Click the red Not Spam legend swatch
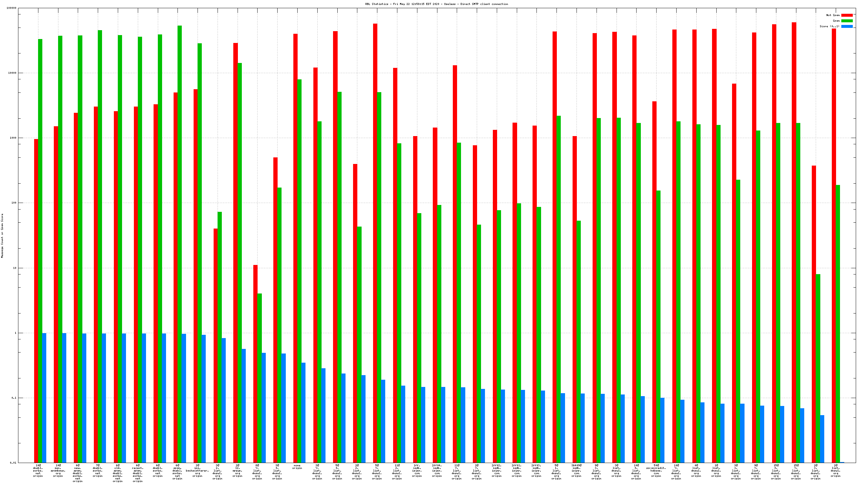Viewport: 861px width, 484px height. (x=847, y=15)
